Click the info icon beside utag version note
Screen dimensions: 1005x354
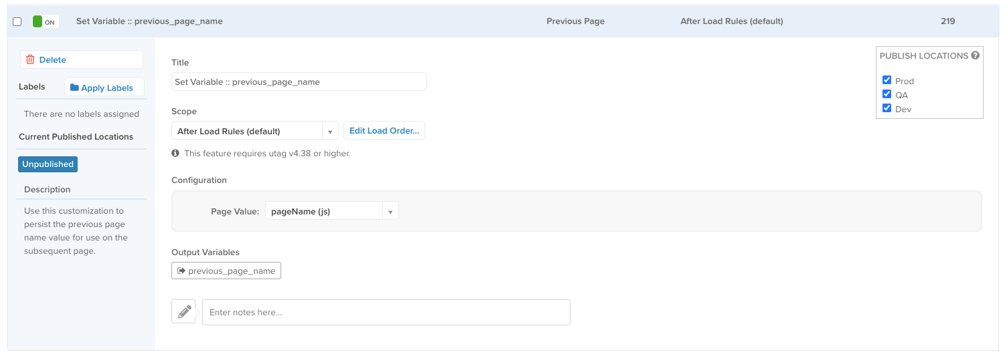[x=175, y=153]
